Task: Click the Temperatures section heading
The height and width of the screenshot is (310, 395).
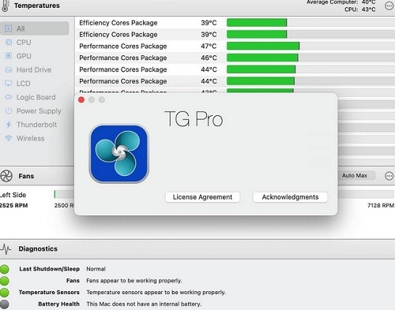Action: pos(37,6)
